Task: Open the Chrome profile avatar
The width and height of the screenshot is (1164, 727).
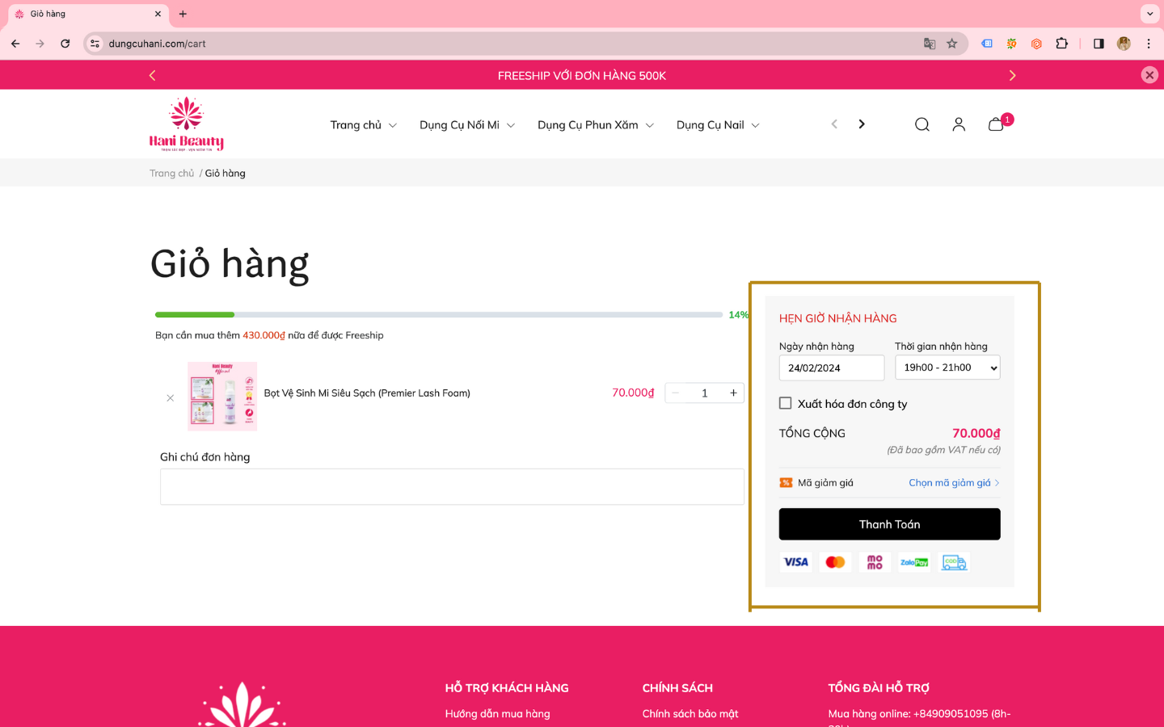Action: point(1124,44)
